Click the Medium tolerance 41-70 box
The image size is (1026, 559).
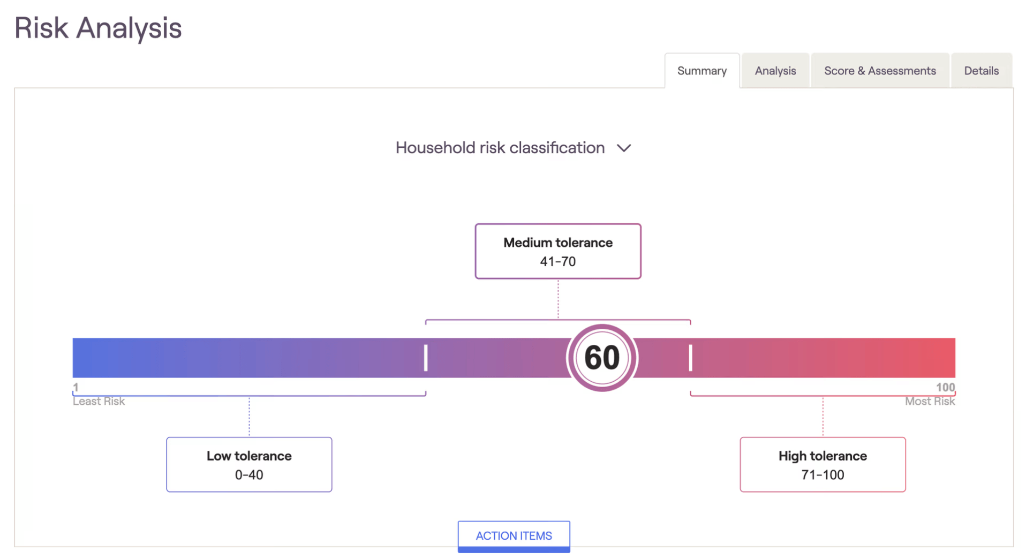(x=558, y=251)
